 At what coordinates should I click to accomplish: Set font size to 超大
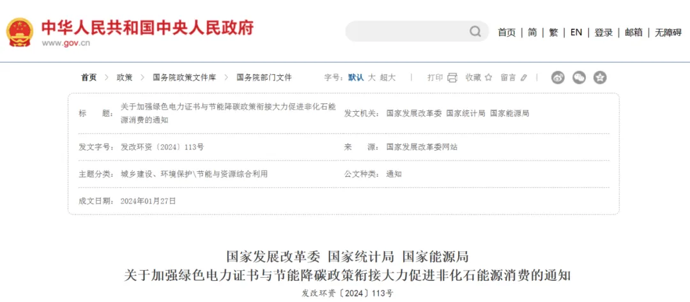point(388,77)
